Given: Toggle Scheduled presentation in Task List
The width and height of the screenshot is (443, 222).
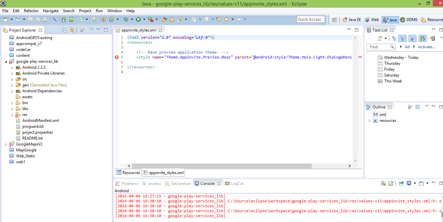Looking at the screenshot, I should [402, 38].
